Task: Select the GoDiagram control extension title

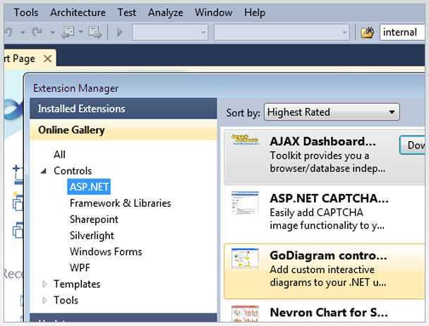Action: pos(328,255)
